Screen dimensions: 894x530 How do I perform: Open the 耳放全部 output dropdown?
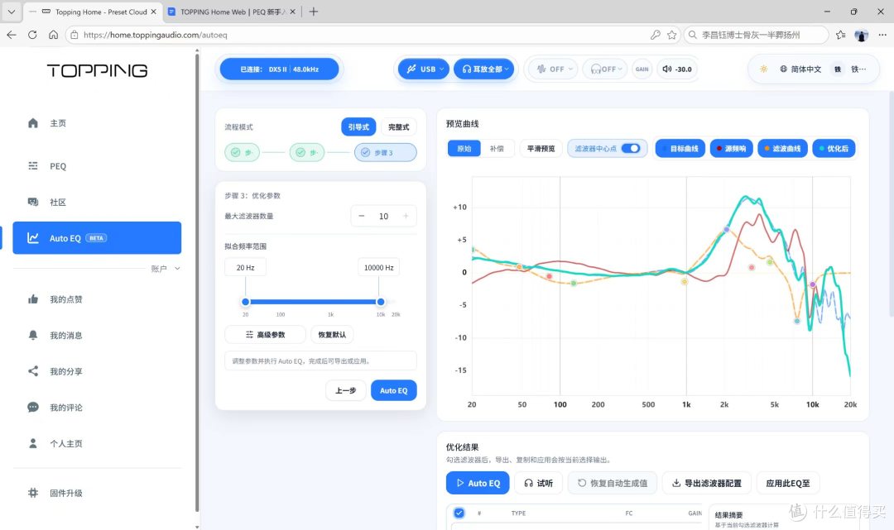pyautogui.click(x=484, y=69)
